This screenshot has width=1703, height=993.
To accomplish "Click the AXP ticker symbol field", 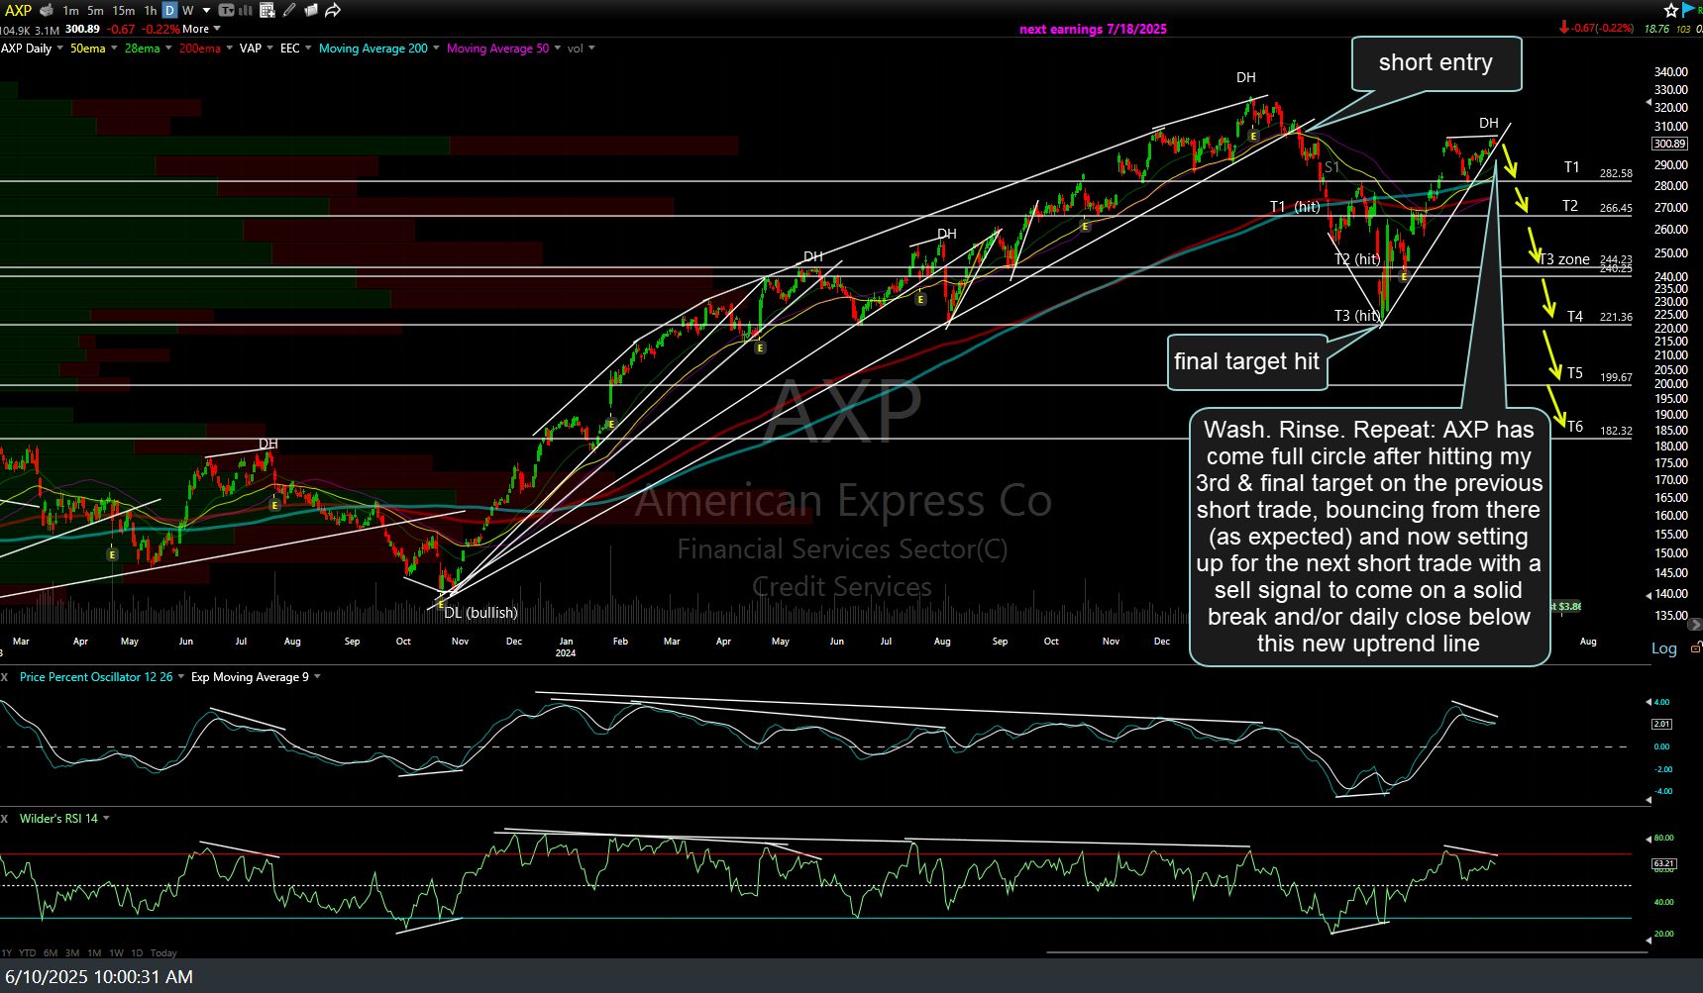I will click(x=18, y=10).
